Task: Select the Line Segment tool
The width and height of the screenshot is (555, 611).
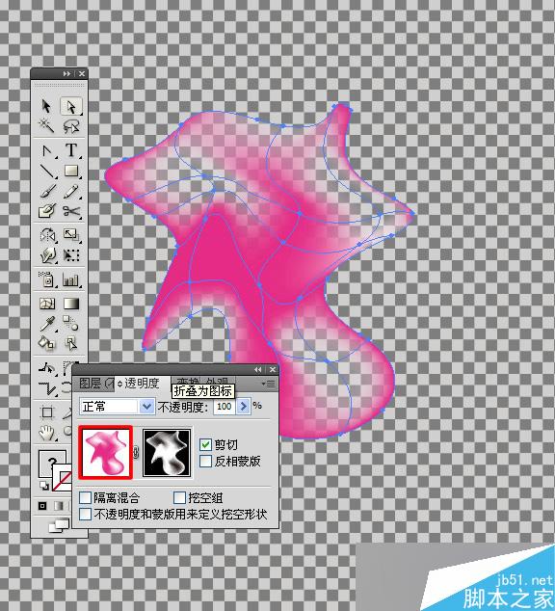Action: coord(47,171)
